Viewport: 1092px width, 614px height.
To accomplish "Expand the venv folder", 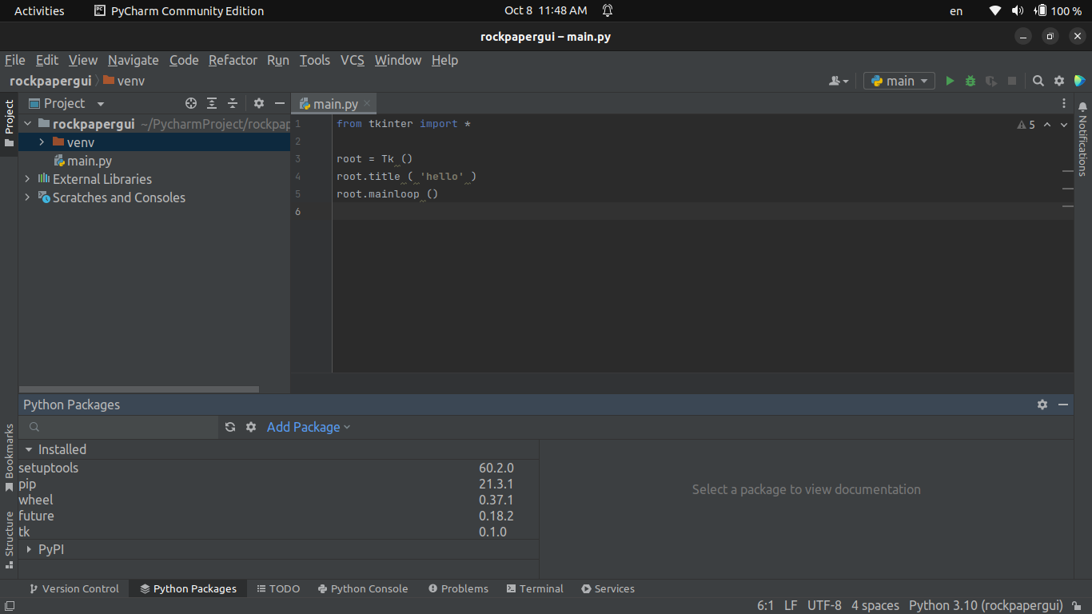I will coord(42,142).
